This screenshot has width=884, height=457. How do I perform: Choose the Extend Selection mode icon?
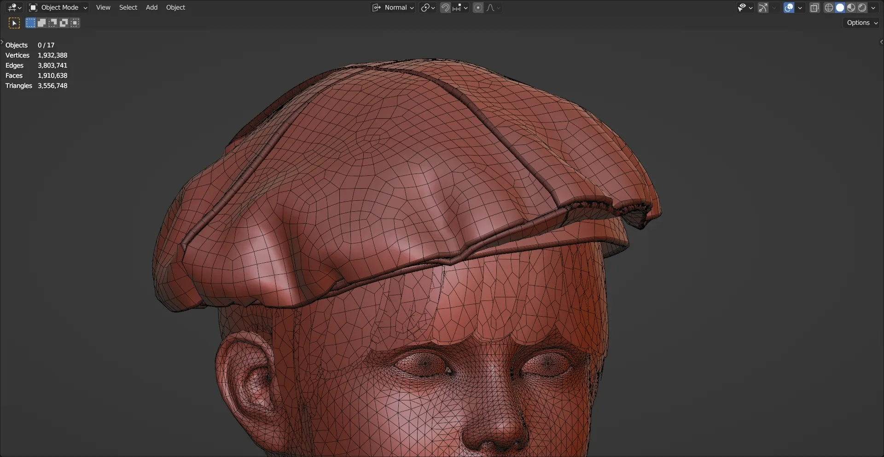41,23
